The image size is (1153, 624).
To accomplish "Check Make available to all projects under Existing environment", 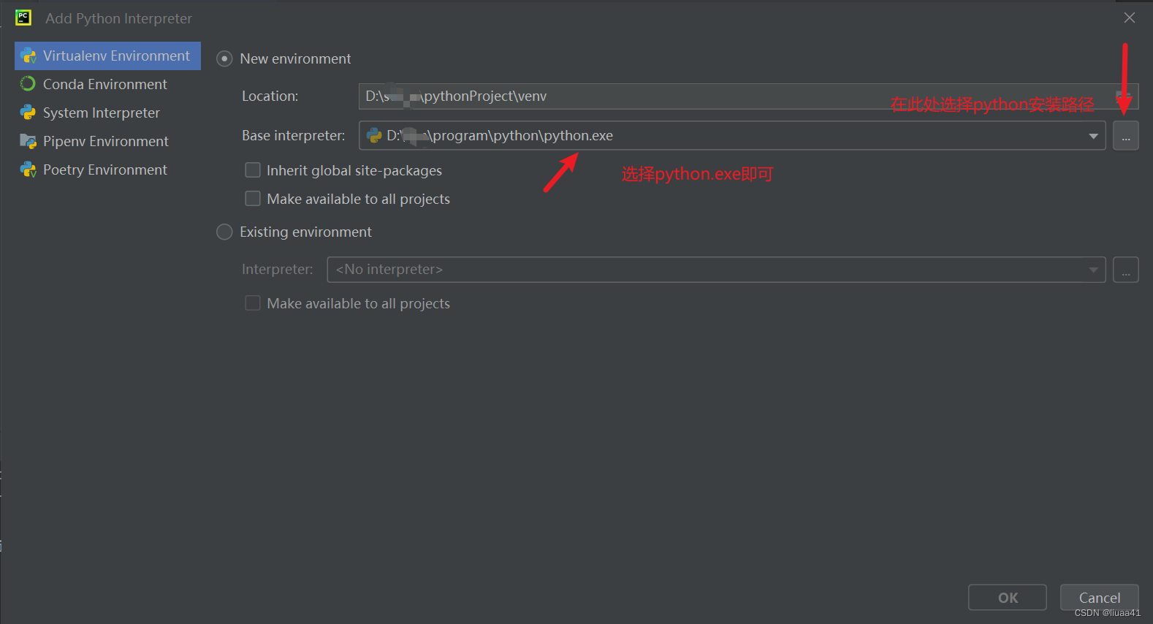I will tap(253, 303).
